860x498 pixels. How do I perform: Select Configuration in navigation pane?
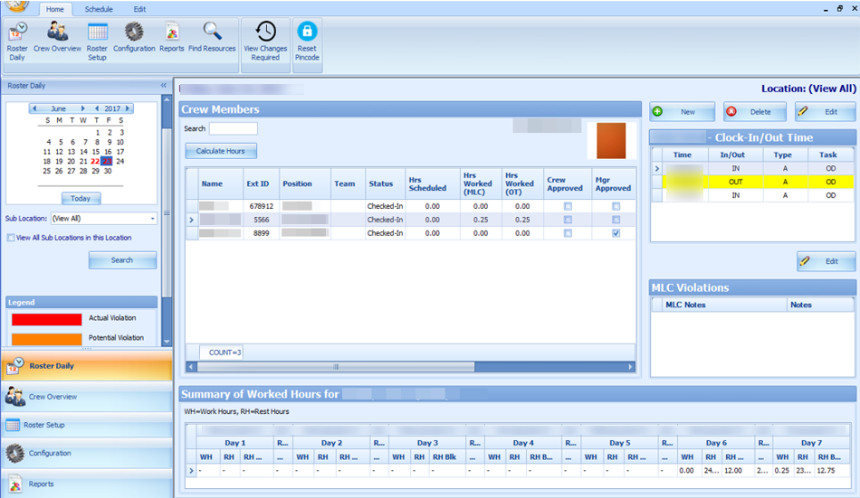click(87, 453)
